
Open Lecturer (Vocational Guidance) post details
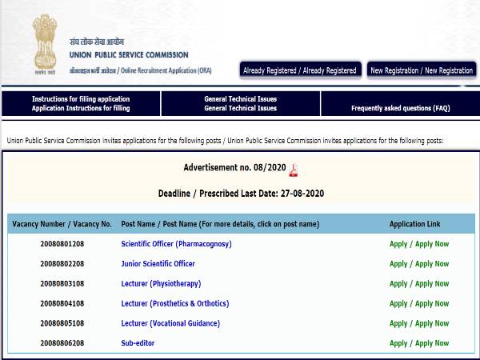170,323
